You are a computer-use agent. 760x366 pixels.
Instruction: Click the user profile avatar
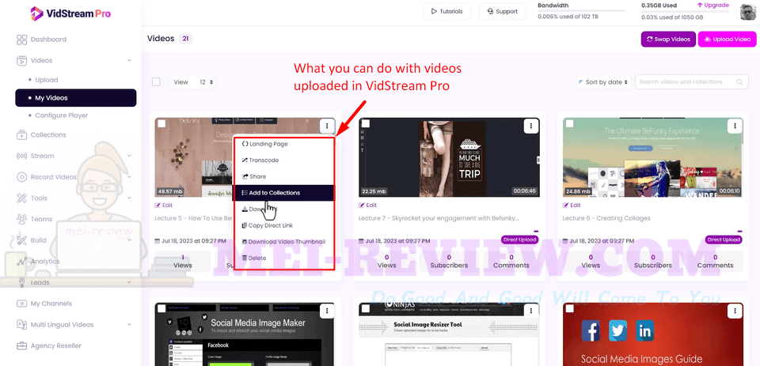click(x=748, y=12)
